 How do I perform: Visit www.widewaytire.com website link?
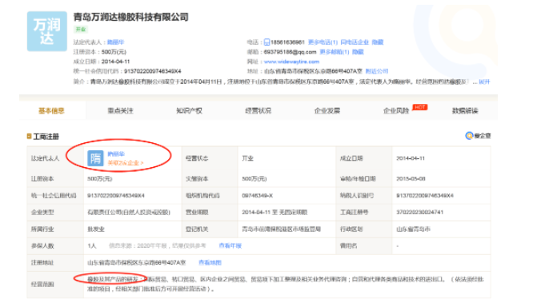coord(291,62)
